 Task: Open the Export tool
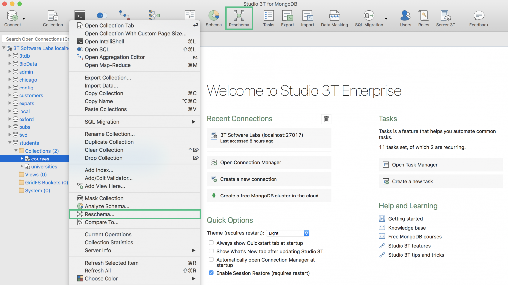[287, 18]
